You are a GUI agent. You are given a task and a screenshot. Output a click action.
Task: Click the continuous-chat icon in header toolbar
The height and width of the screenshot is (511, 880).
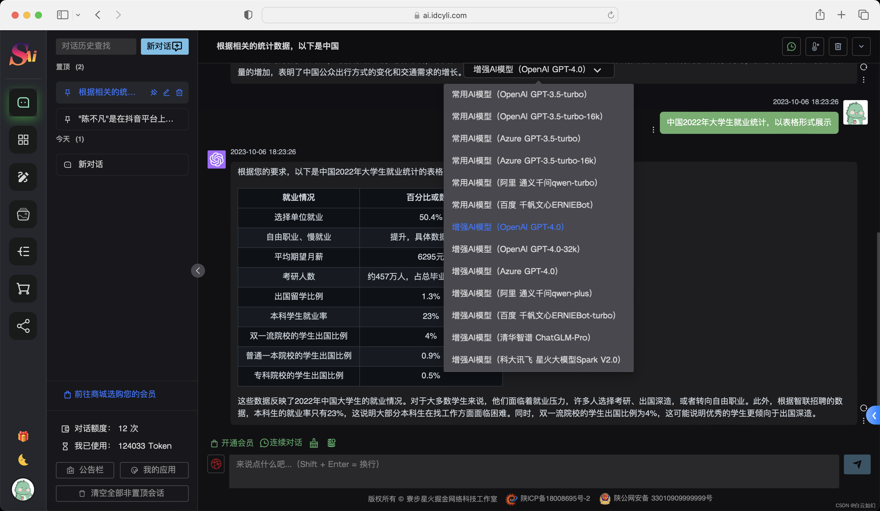point(791,47)
